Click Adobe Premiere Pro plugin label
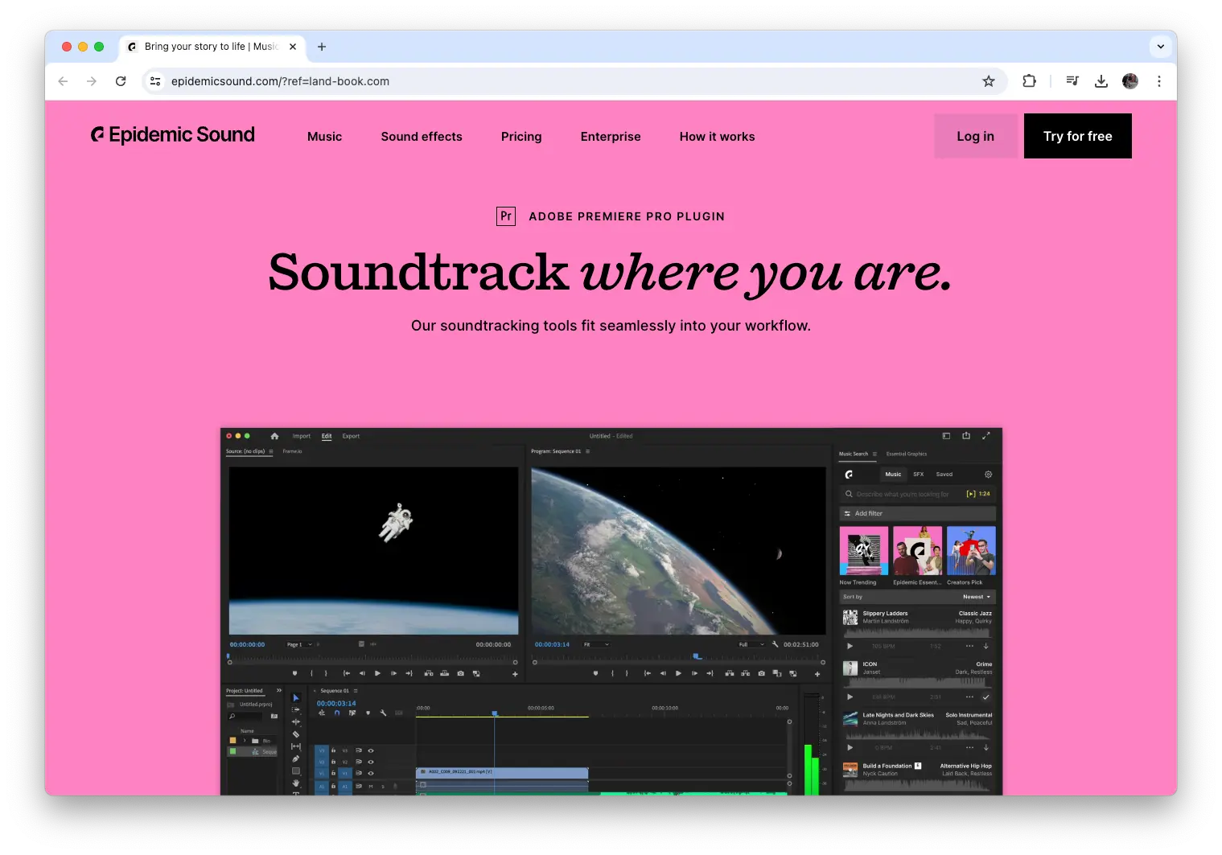The height and width of the screenshot is (855, 1222). [611, 216]
